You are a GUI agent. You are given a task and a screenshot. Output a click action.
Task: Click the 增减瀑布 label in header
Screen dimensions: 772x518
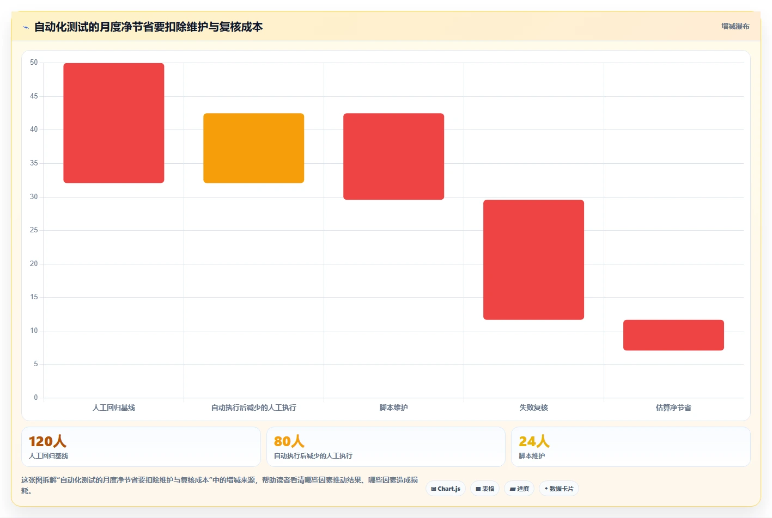tap(735, 26)
